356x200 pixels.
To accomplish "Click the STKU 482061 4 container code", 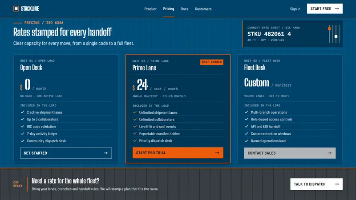I will pos(269,34).
